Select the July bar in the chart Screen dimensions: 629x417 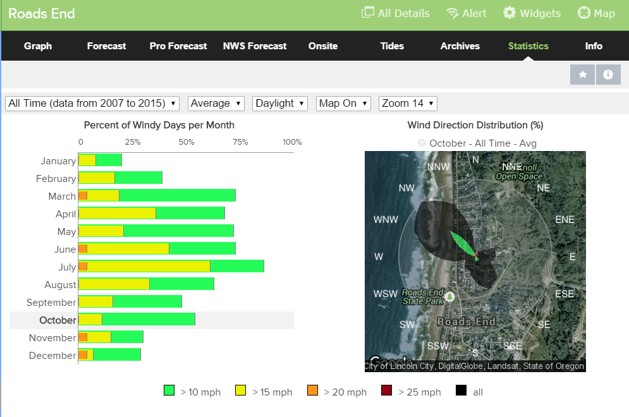coord(171,267)
